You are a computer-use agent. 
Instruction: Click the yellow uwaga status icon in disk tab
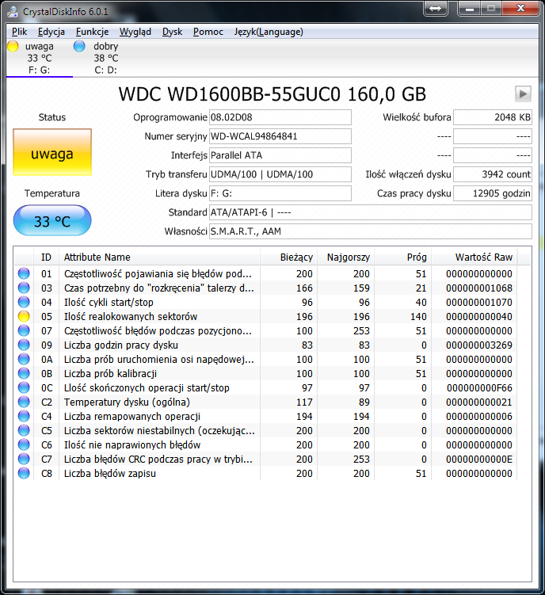click(x=13, y=46)
